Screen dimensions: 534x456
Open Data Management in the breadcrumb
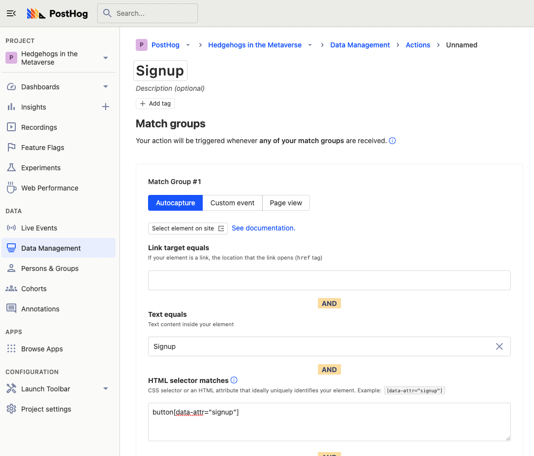click(x=360, y=45)
